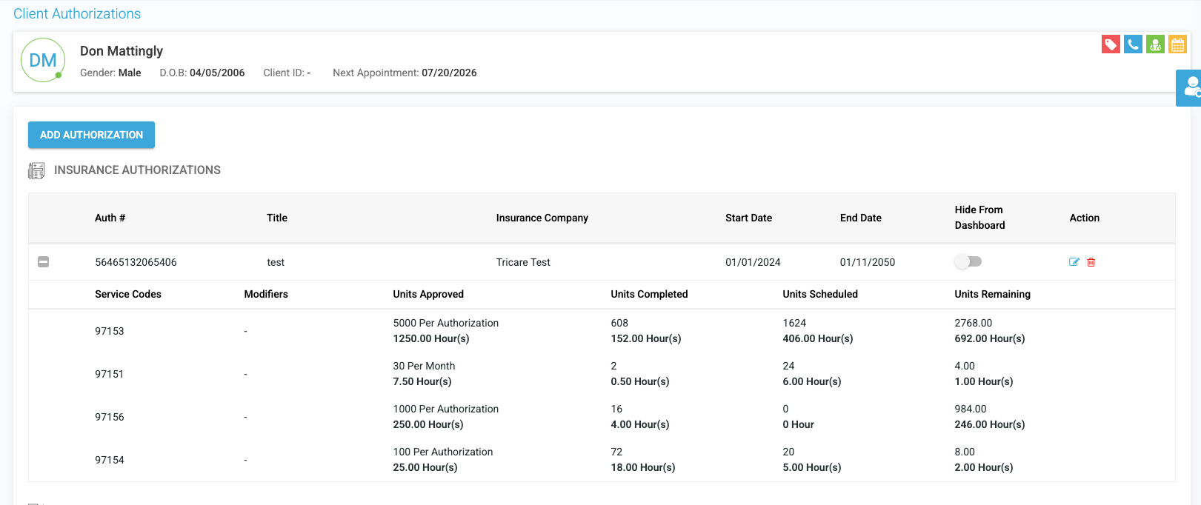The height and width of the screenshot is (505, 1201).
Task: Collapse the 56465132065406 authorization row
Action: tap(44, 262)
